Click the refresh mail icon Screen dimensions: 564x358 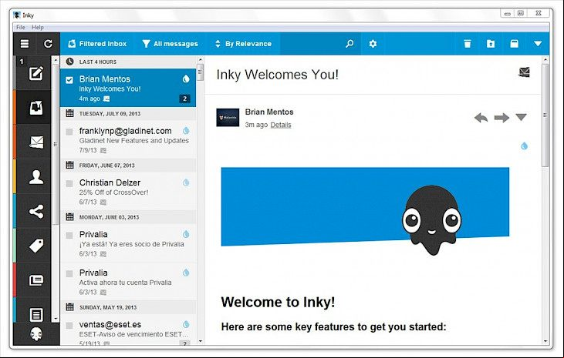[x=48, y=44]
